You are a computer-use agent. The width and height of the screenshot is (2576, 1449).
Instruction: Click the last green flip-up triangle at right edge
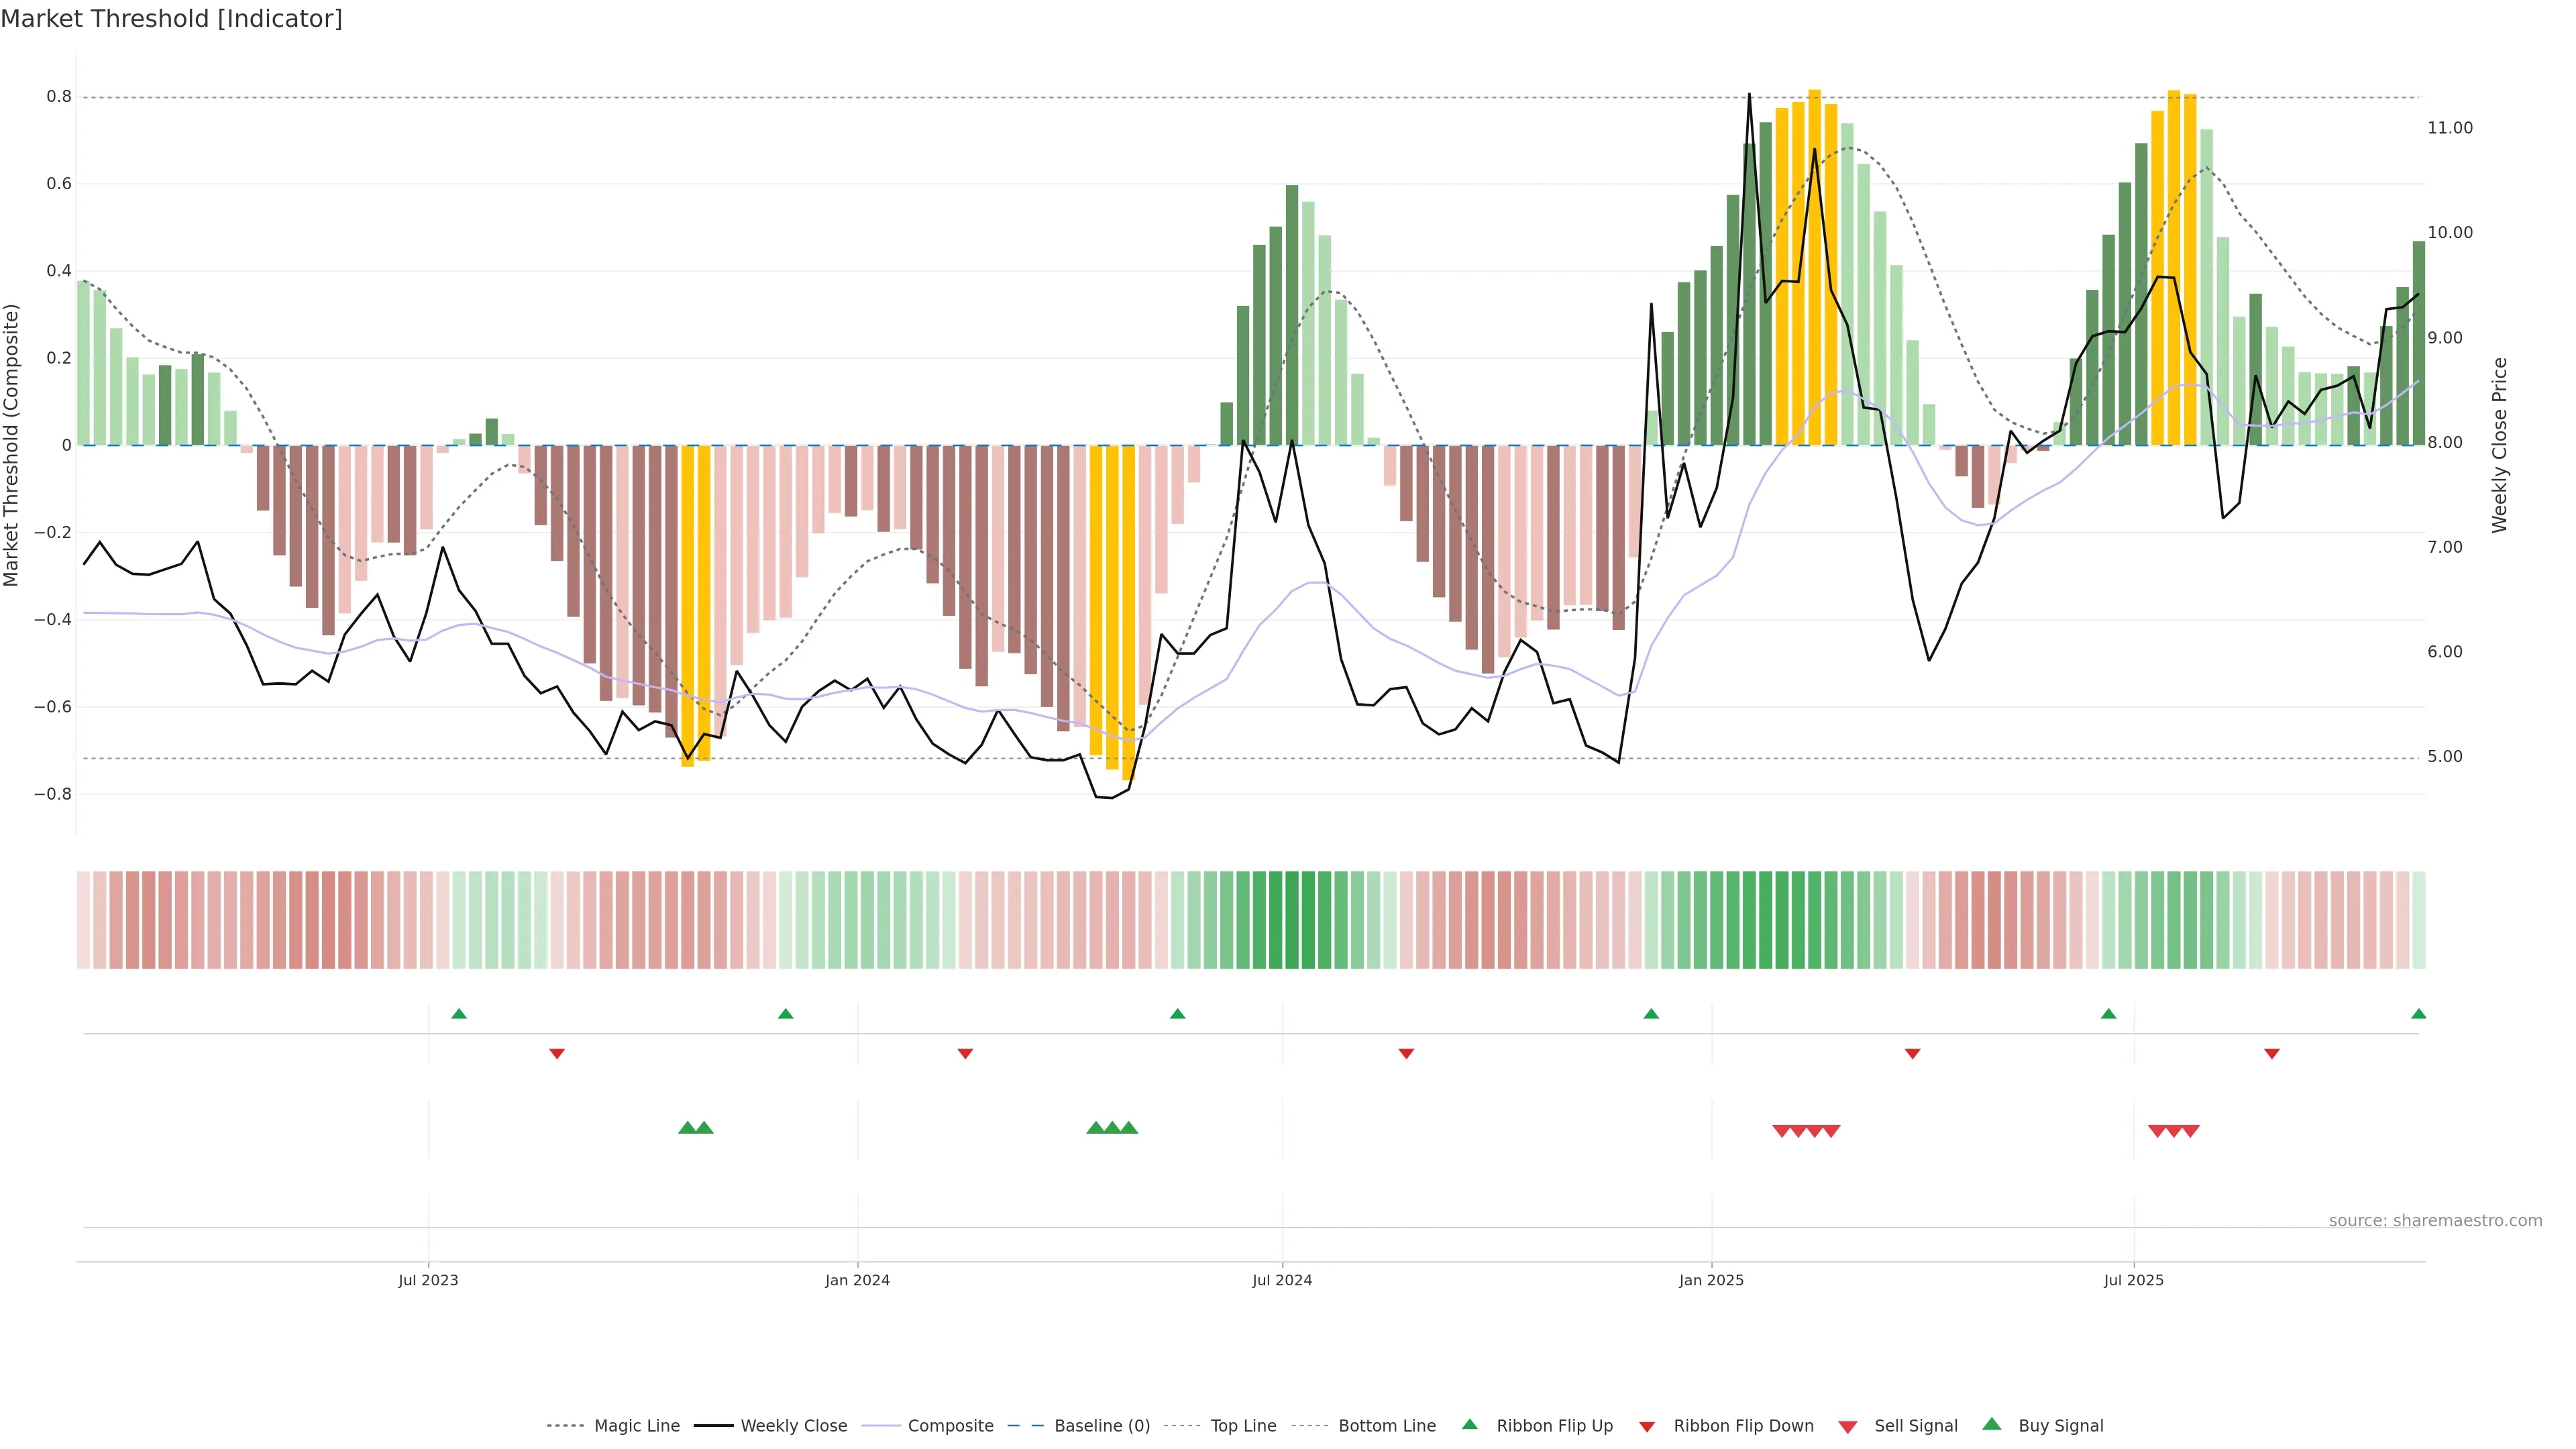click(2418, 1014)
